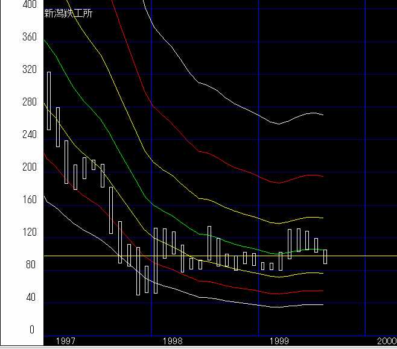Select the first, tallest candlestick in early 1997
397x349 pixels.
(x=49, y=101)
